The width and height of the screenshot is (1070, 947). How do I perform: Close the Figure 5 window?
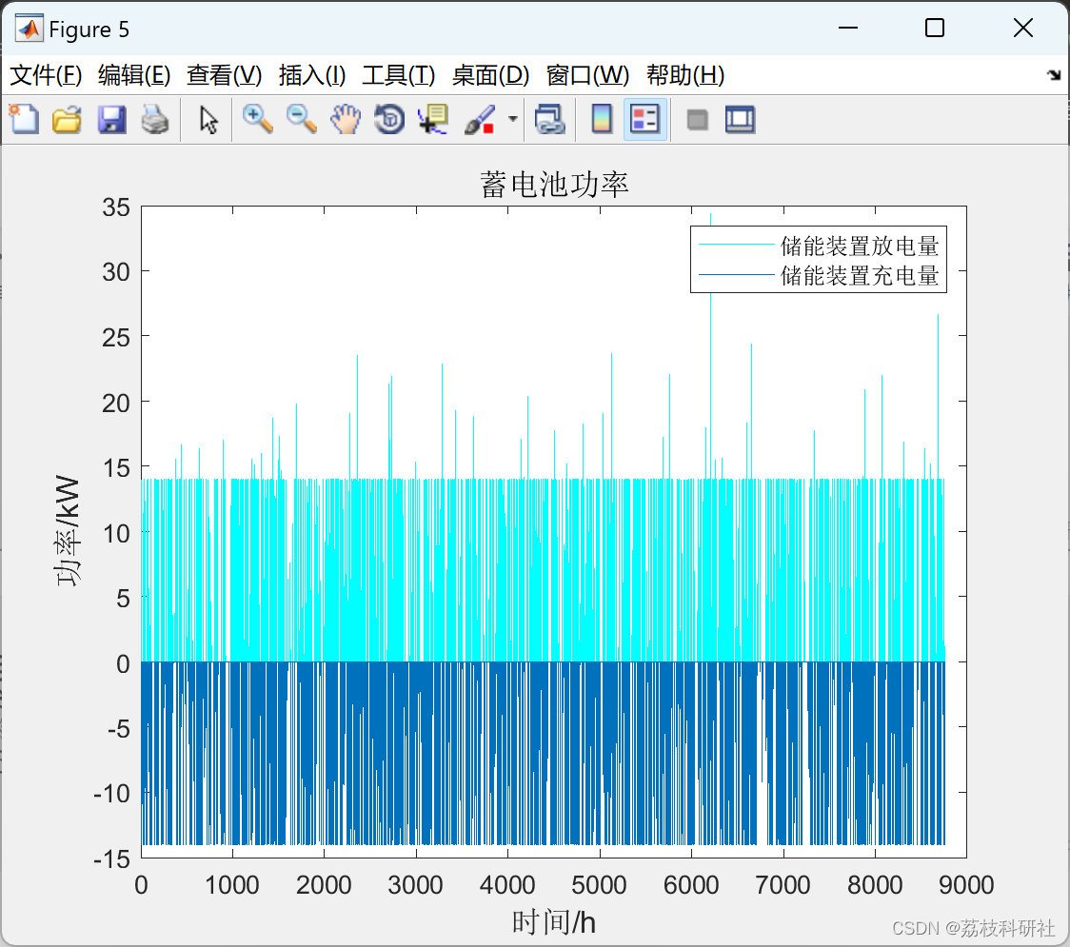[1023, 28]
